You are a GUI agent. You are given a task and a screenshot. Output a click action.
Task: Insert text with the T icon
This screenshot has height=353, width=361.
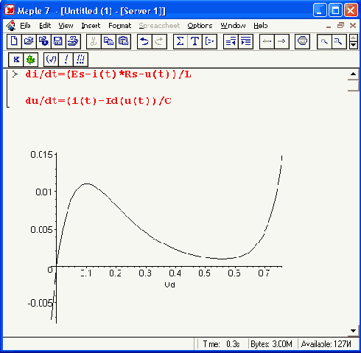point(194,41)
